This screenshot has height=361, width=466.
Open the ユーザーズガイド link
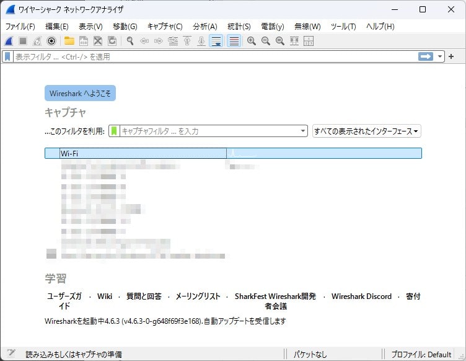(x=64, y=301)
